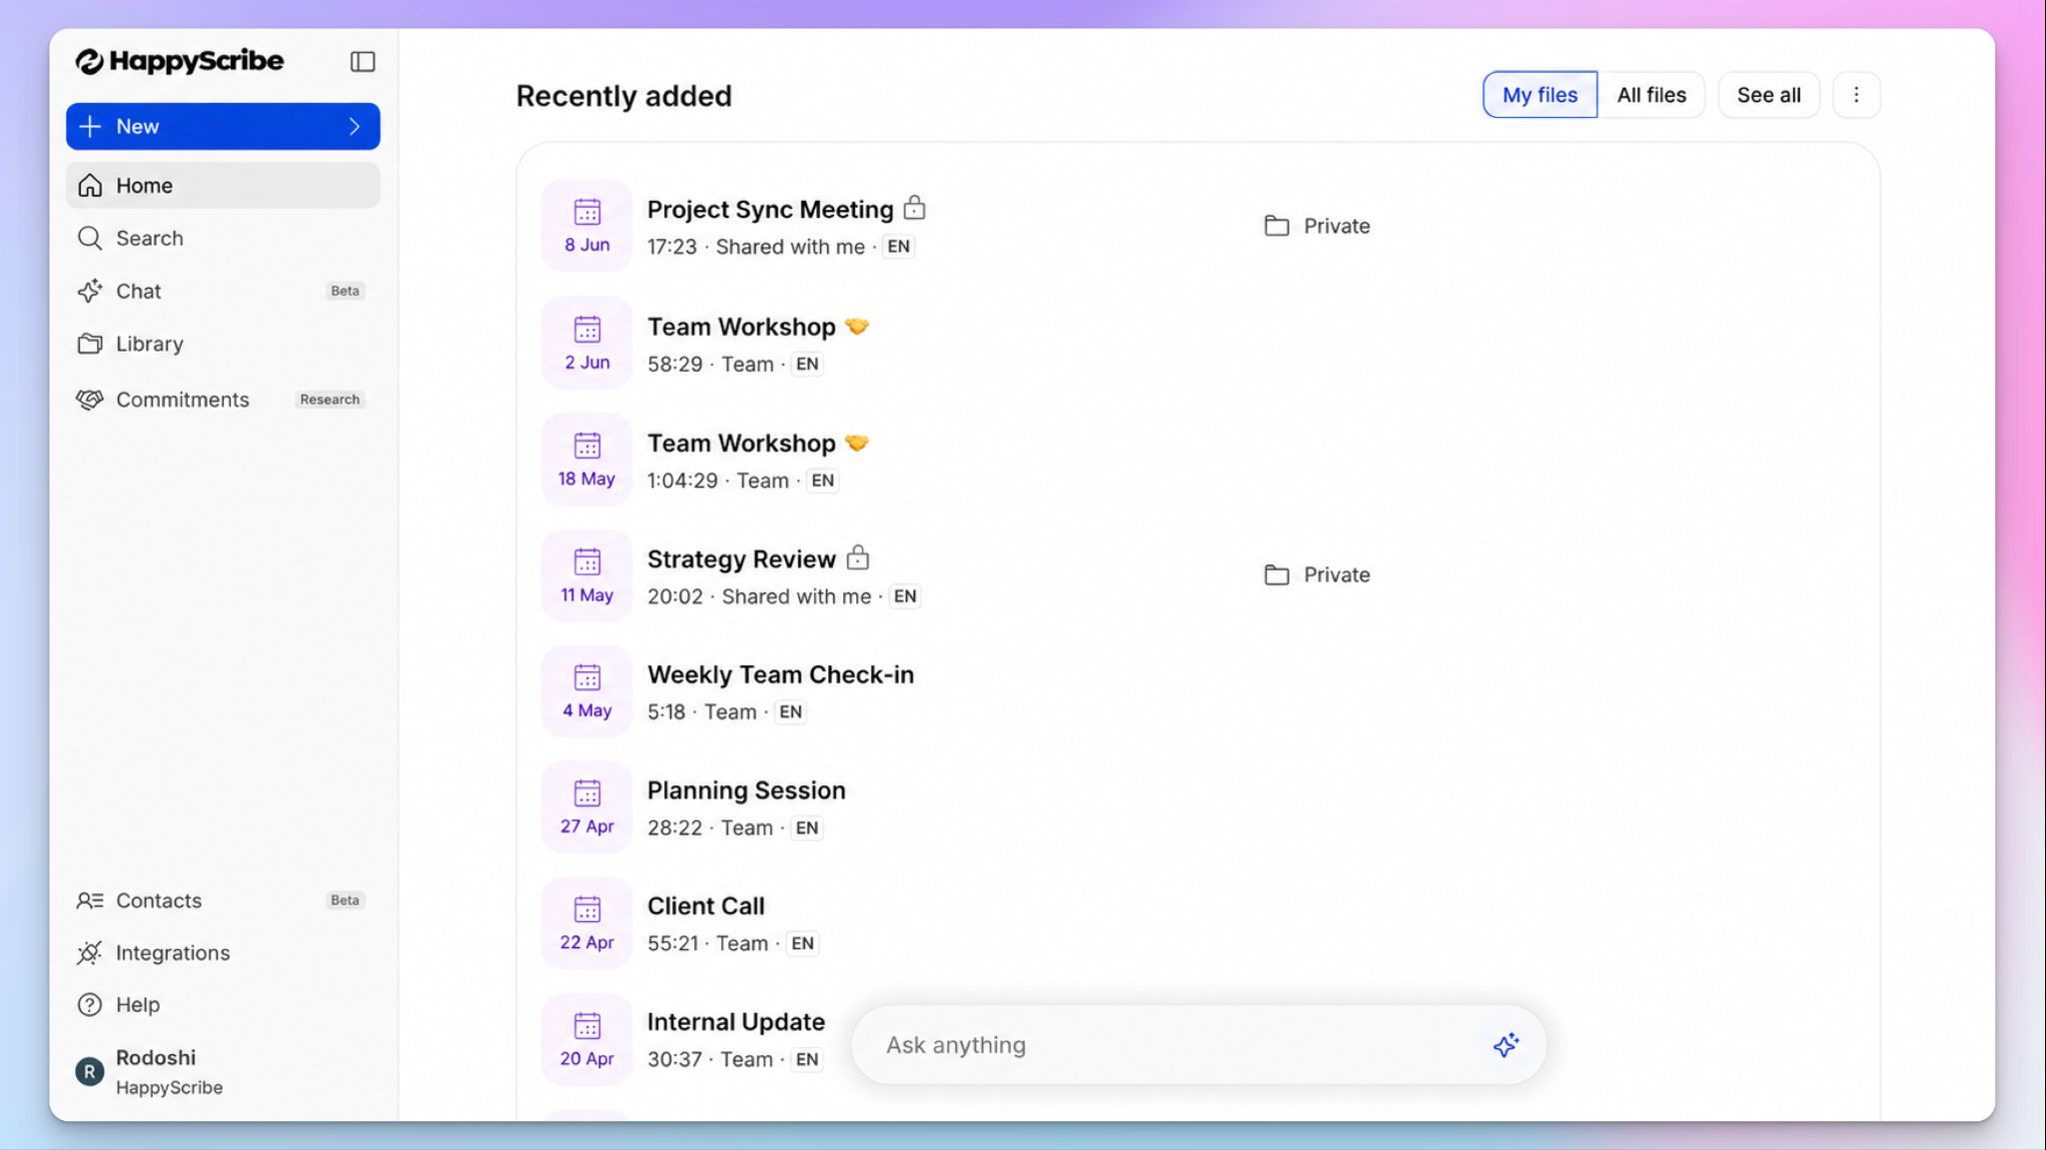Image resolution: width=2046 pixels, height=1150 pixels.
Task: Collapse the sidebar panel icon
Action: coord(363,62)
